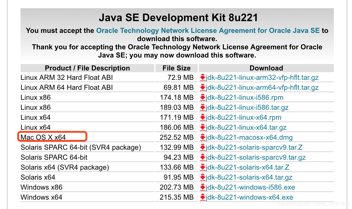
Task: Click download icon beside jdk-8u221-windows-i586.exe
Action: point(202,188)
